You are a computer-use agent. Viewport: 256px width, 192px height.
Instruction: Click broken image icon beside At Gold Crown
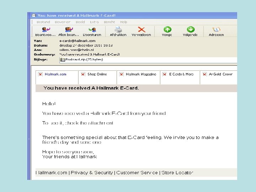(x=204, y=74)
